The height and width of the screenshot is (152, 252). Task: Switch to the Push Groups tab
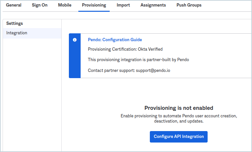pyautogui.click(x=189, y=5)
